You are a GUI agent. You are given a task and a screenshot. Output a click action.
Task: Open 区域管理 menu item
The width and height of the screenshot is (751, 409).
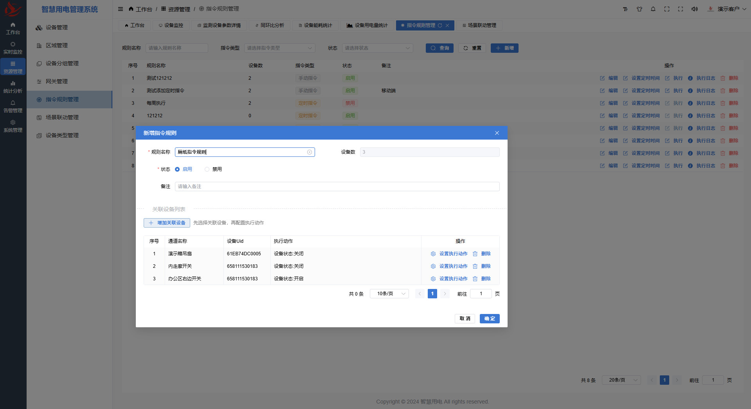point(69,45)
